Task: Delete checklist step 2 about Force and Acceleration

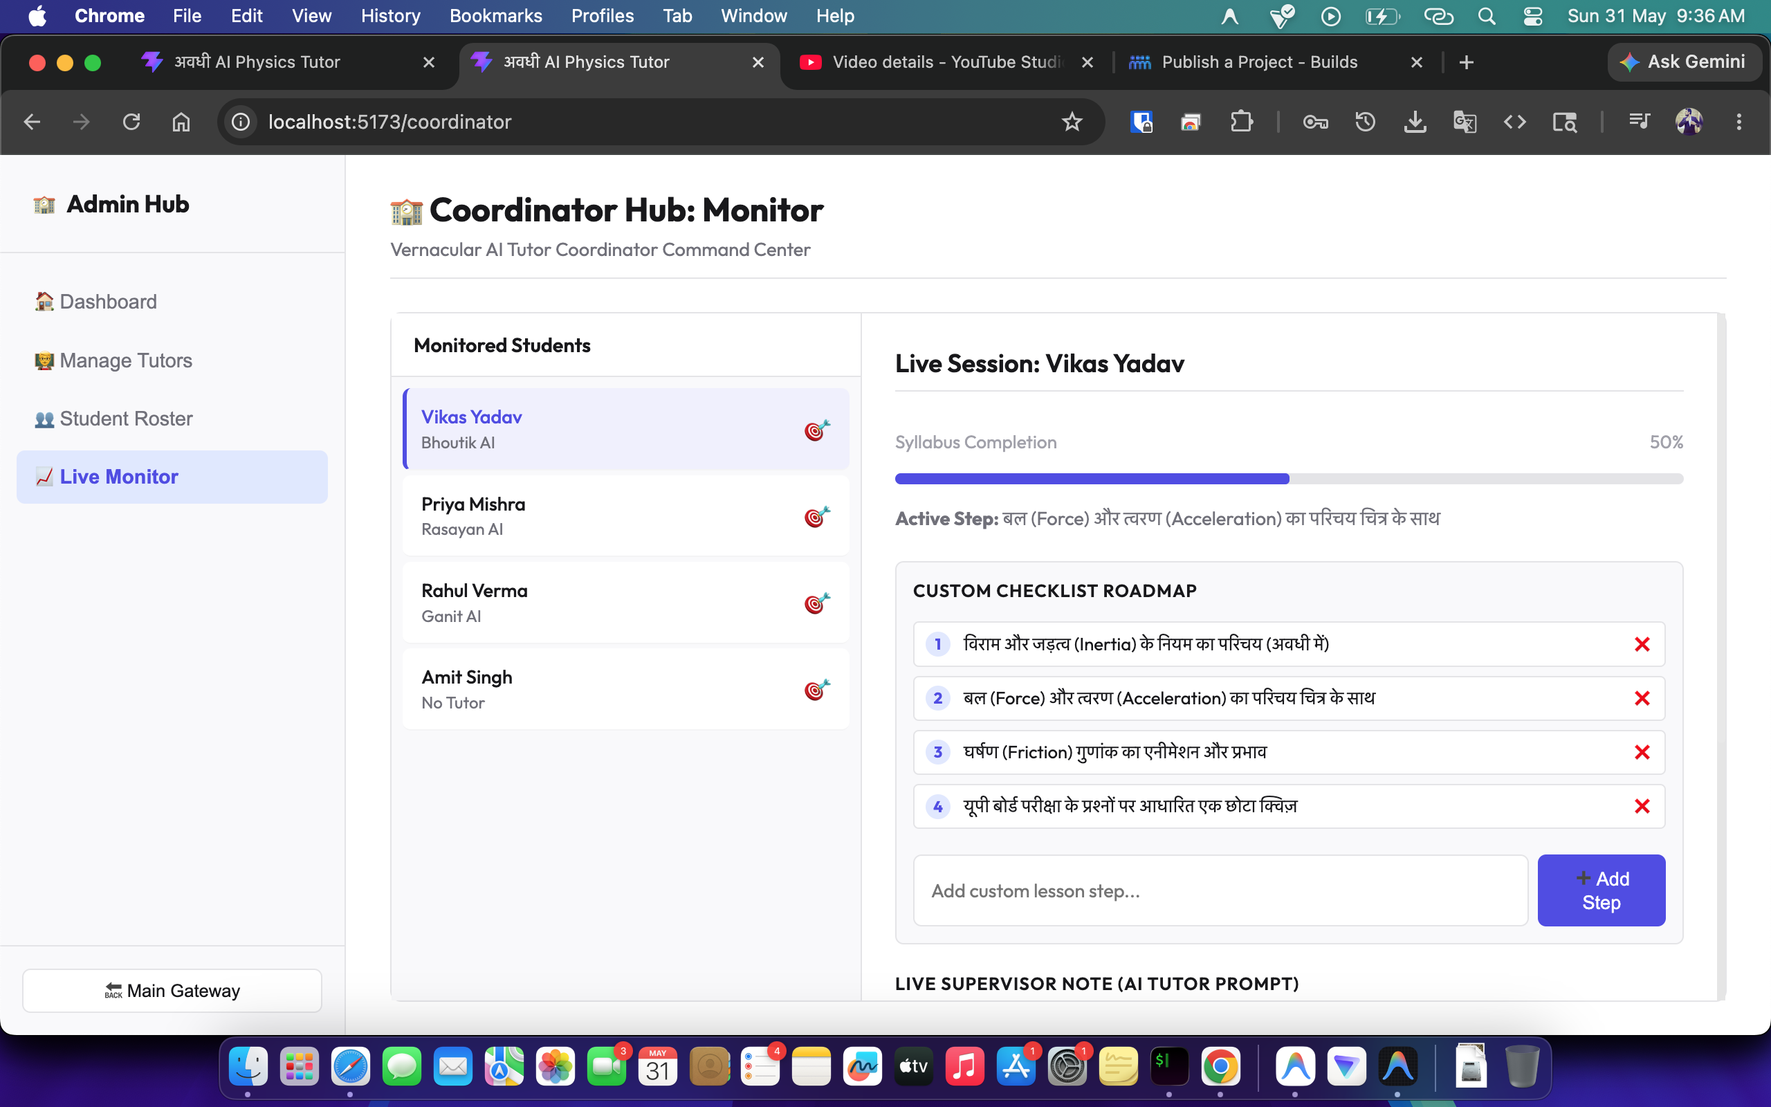Action: pos(1642,699)
